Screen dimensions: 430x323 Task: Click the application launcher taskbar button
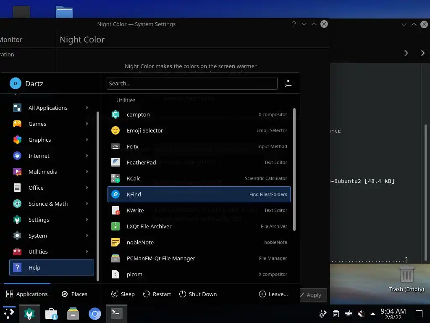(x=9, y=314)
